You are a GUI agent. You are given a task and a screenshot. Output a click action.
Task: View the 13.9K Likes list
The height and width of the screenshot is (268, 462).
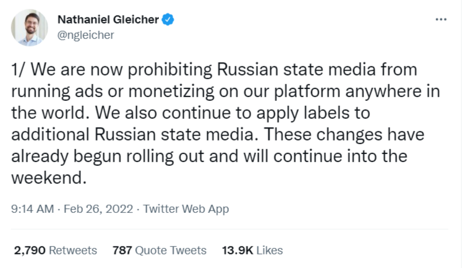click(252, 251)
